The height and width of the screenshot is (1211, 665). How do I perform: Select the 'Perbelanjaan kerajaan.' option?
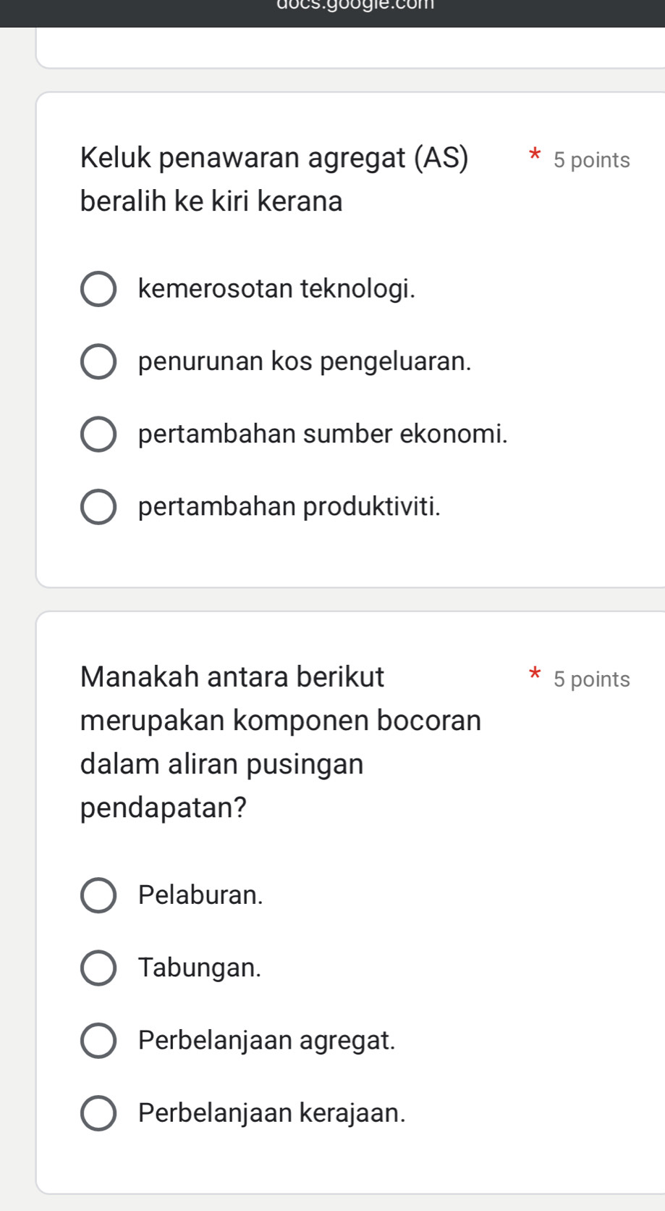point(98,1112)
